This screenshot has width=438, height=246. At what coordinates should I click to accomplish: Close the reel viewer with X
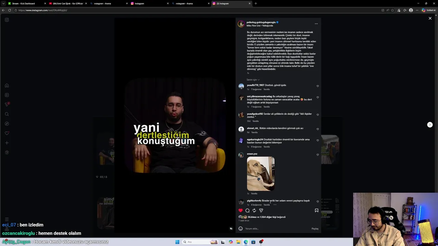click(x=430, y=18)
